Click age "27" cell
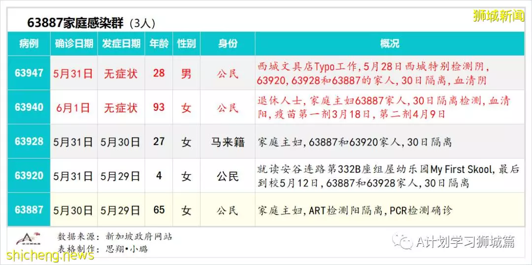 coord(159,141)
